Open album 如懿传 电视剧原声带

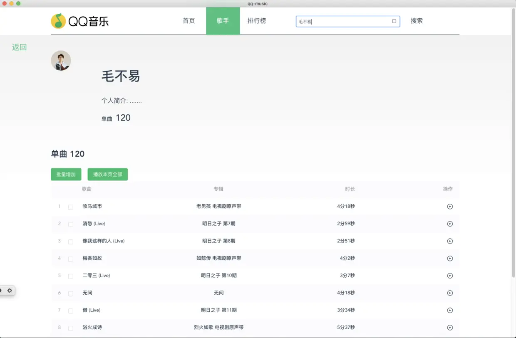[219, 259]
